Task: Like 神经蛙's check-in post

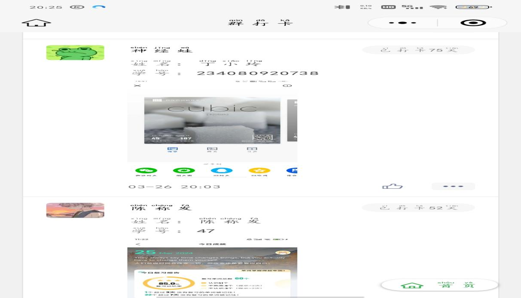Action: click(x=393, y=186)
